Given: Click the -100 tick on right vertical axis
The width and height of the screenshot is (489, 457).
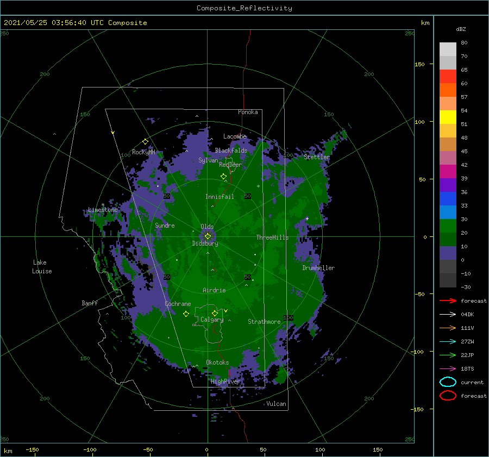Looking at the screenshot, I should point(417,352).
